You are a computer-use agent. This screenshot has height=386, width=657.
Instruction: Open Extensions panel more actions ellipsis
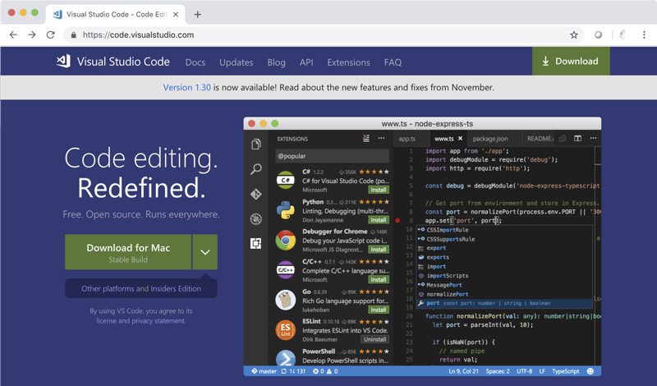click(381, 138)
